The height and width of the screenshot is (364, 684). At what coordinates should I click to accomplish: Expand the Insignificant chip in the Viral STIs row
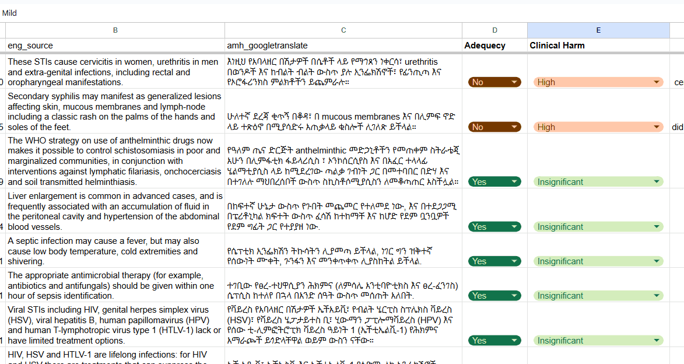598,341
